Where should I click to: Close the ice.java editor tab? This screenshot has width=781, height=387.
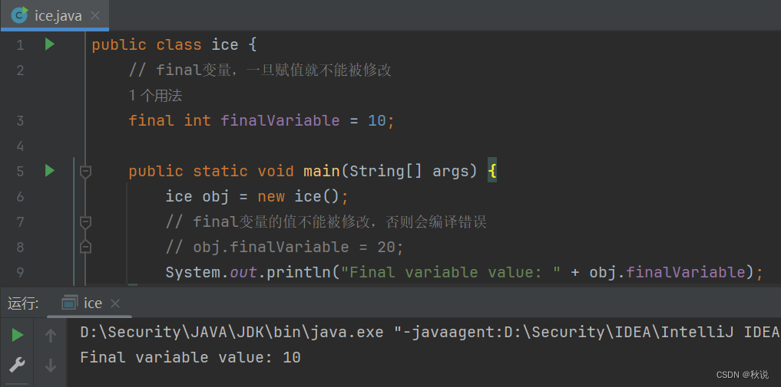point(95,16)
